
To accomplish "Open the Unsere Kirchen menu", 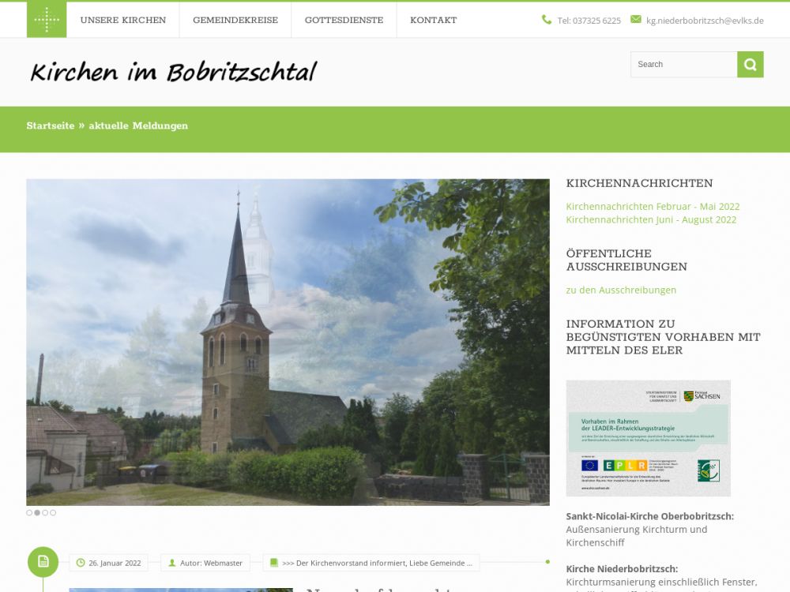I will [123, 21].
